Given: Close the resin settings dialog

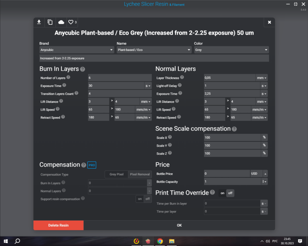Looking at the screenshot, I should point(269,22).
